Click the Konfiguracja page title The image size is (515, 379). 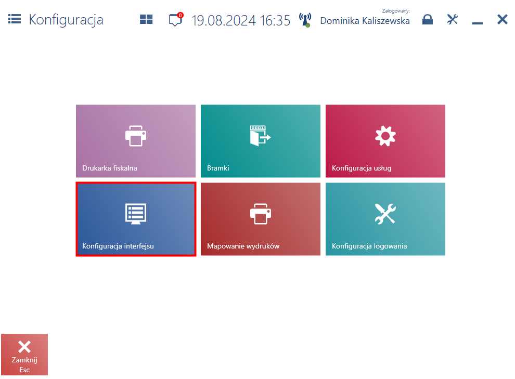click(66, 20)
